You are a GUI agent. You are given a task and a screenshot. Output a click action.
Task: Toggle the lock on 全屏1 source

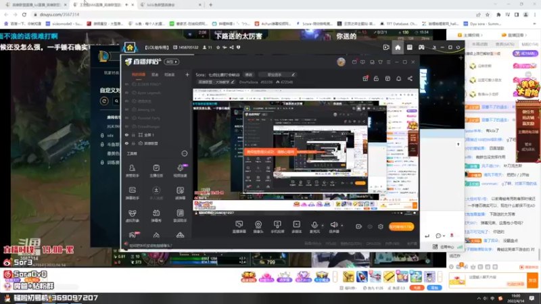click(x=133, y=135)
